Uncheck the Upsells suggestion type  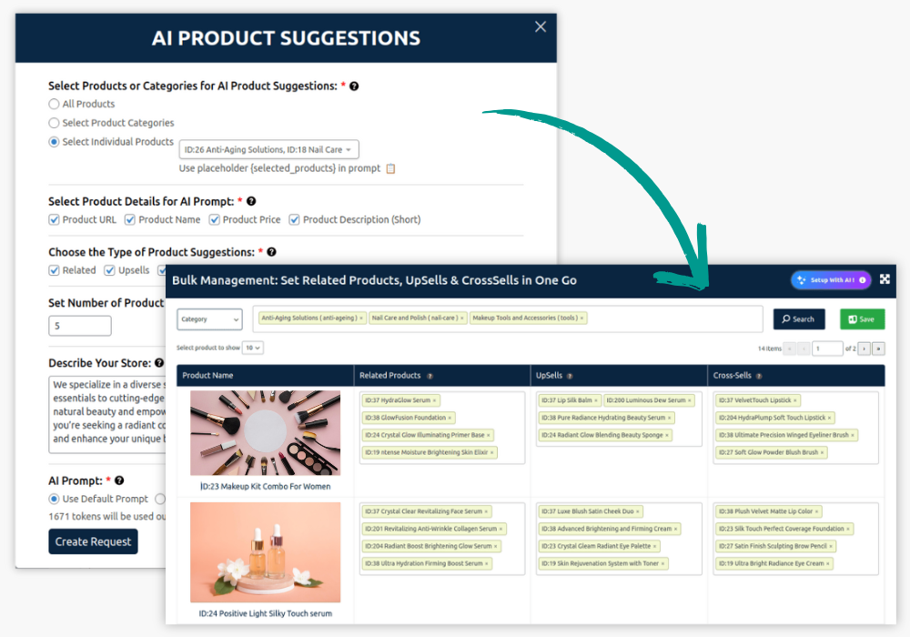[x=107, y=269]
